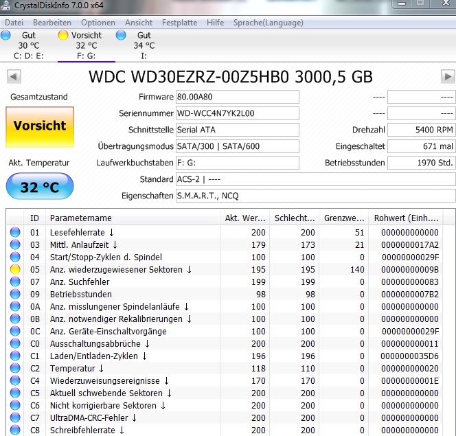Select the I: disk tab

[x=144, y=45]
